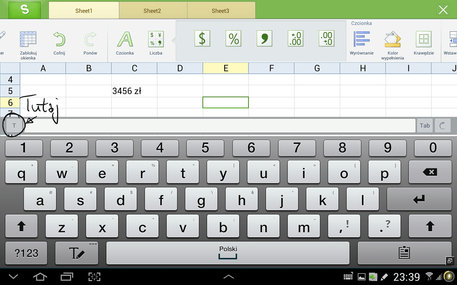The height and width of the screenshot is (285, 457).
Task: Apply comma thousands separator format
Action: tap(265, 38)
